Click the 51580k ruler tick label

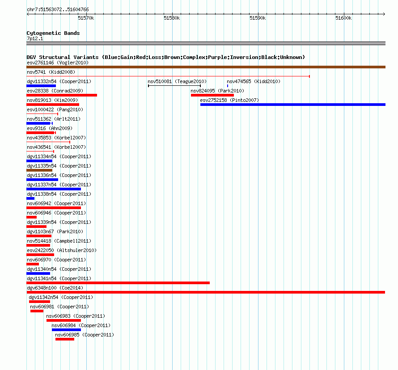point(172,18)
